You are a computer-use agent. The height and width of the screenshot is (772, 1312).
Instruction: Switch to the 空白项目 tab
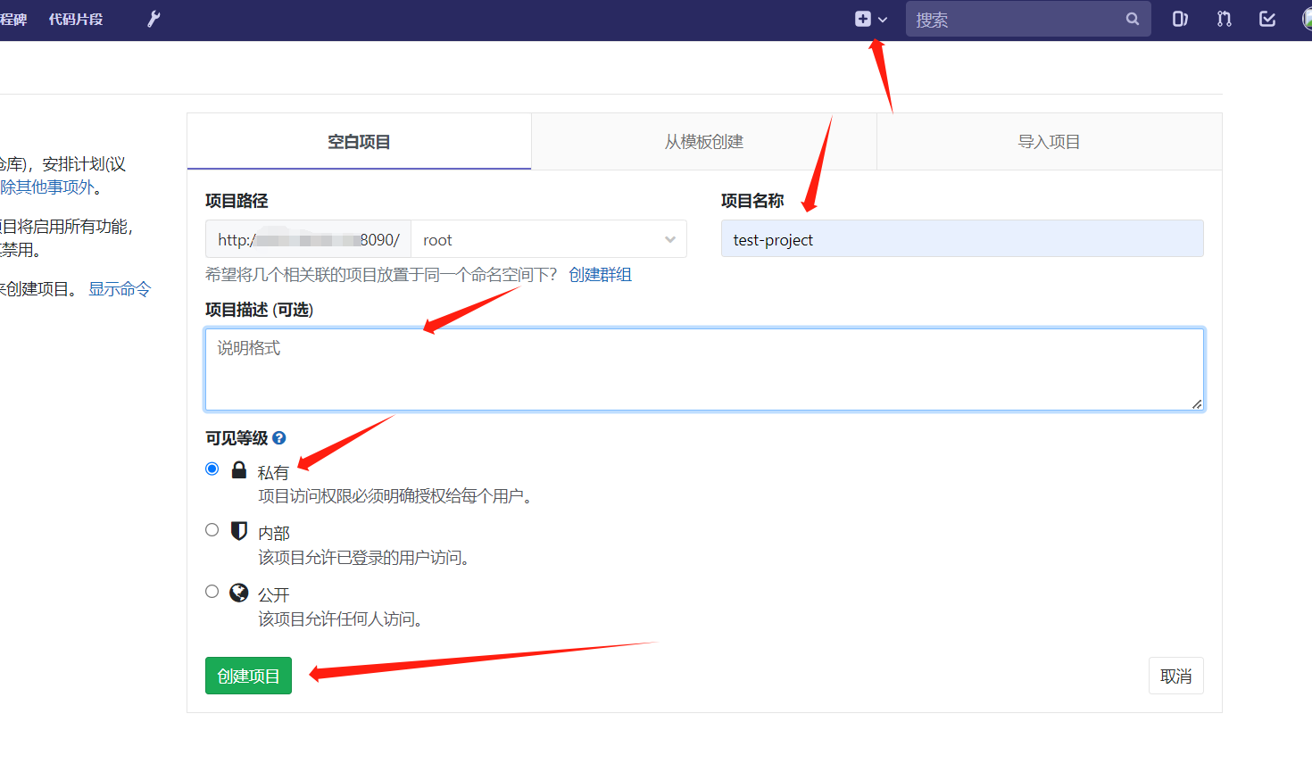(x=359, y=141)
